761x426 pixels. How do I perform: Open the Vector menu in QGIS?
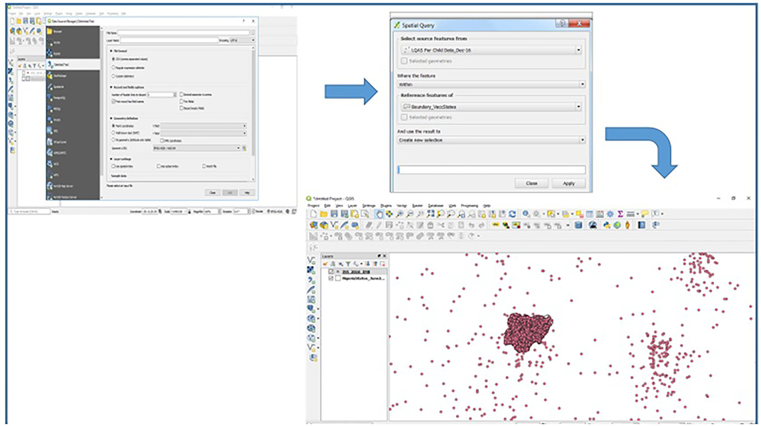click(401, 206)
